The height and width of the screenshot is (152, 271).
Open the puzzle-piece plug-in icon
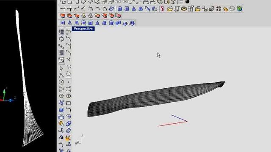tap(212, 9)
